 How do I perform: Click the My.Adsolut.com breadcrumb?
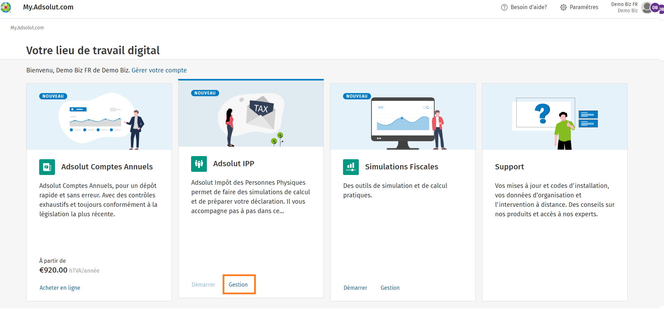point(27,28)
